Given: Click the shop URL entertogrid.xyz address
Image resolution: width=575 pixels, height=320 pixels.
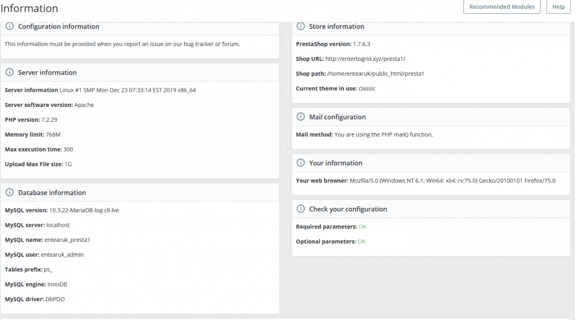Looking at the screenshot, I should (365, 59).
